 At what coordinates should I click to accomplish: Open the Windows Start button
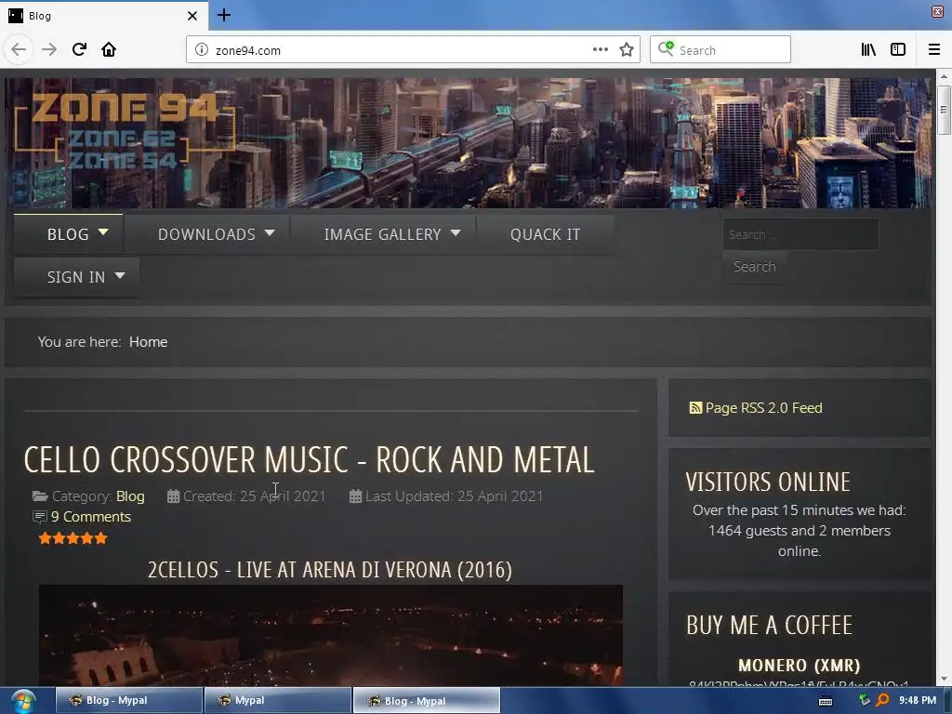(x=23, y=701)
